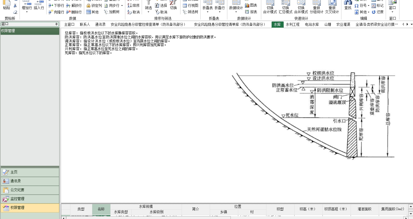Open the 通讯录 document tab
This screenshot has height=219, width=413.
point(101,25)
